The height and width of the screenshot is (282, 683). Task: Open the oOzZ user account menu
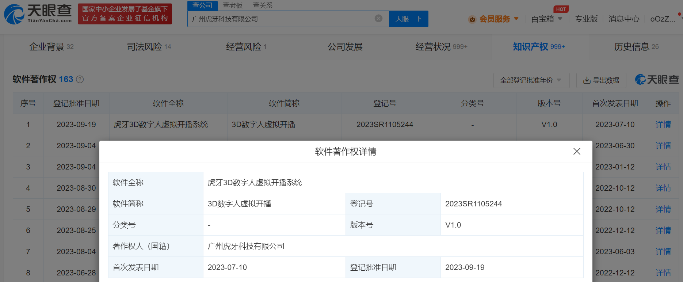[x=663, y=19]
